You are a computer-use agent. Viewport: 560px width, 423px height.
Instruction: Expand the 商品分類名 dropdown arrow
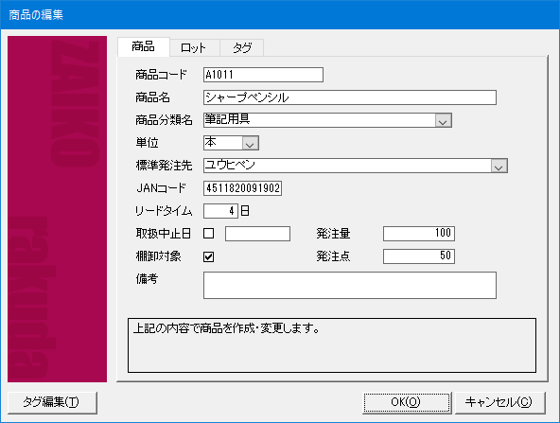coord(443,120)
